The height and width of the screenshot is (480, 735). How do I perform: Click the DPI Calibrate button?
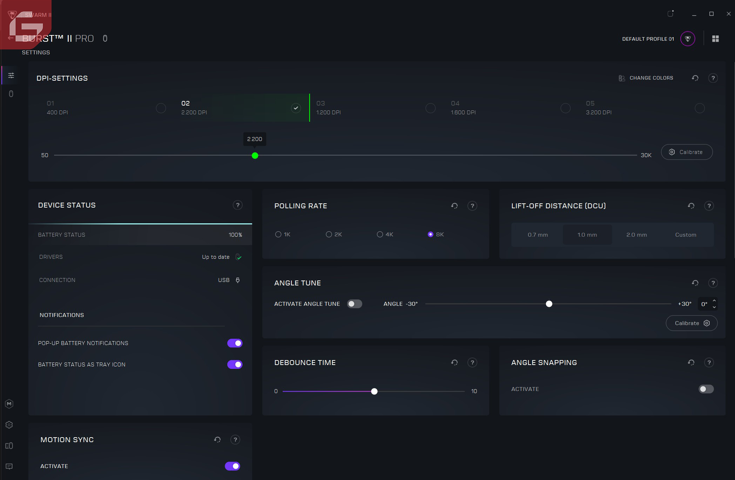[x=687, y=152]
